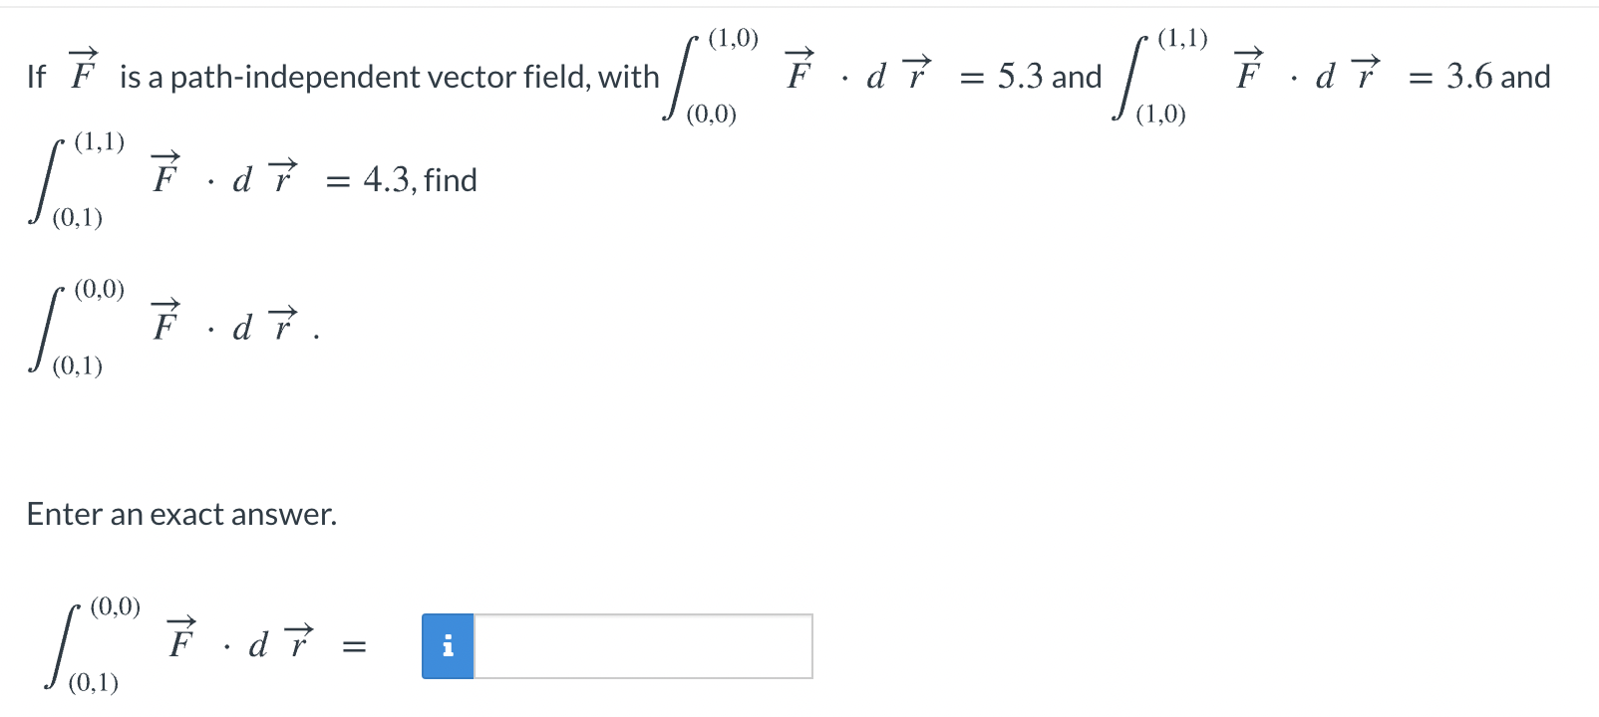
Task: Click the blue info icon beside the answer box
Action: [448, 646]
